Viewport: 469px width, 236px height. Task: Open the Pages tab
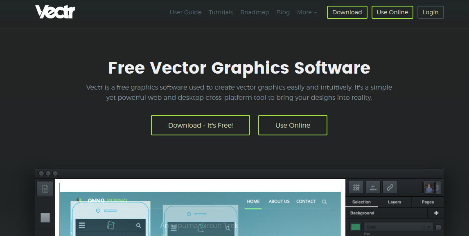427,202
